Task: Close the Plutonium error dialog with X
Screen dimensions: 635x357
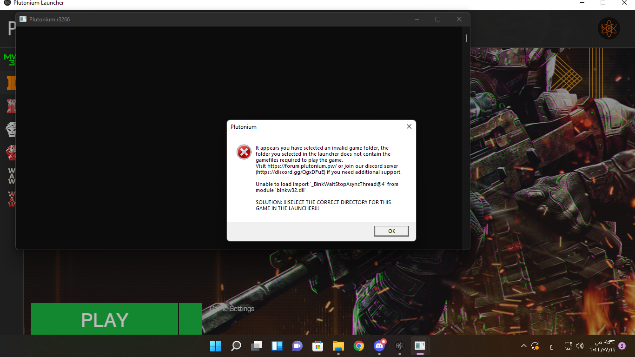Action: (x=409, y=126)
